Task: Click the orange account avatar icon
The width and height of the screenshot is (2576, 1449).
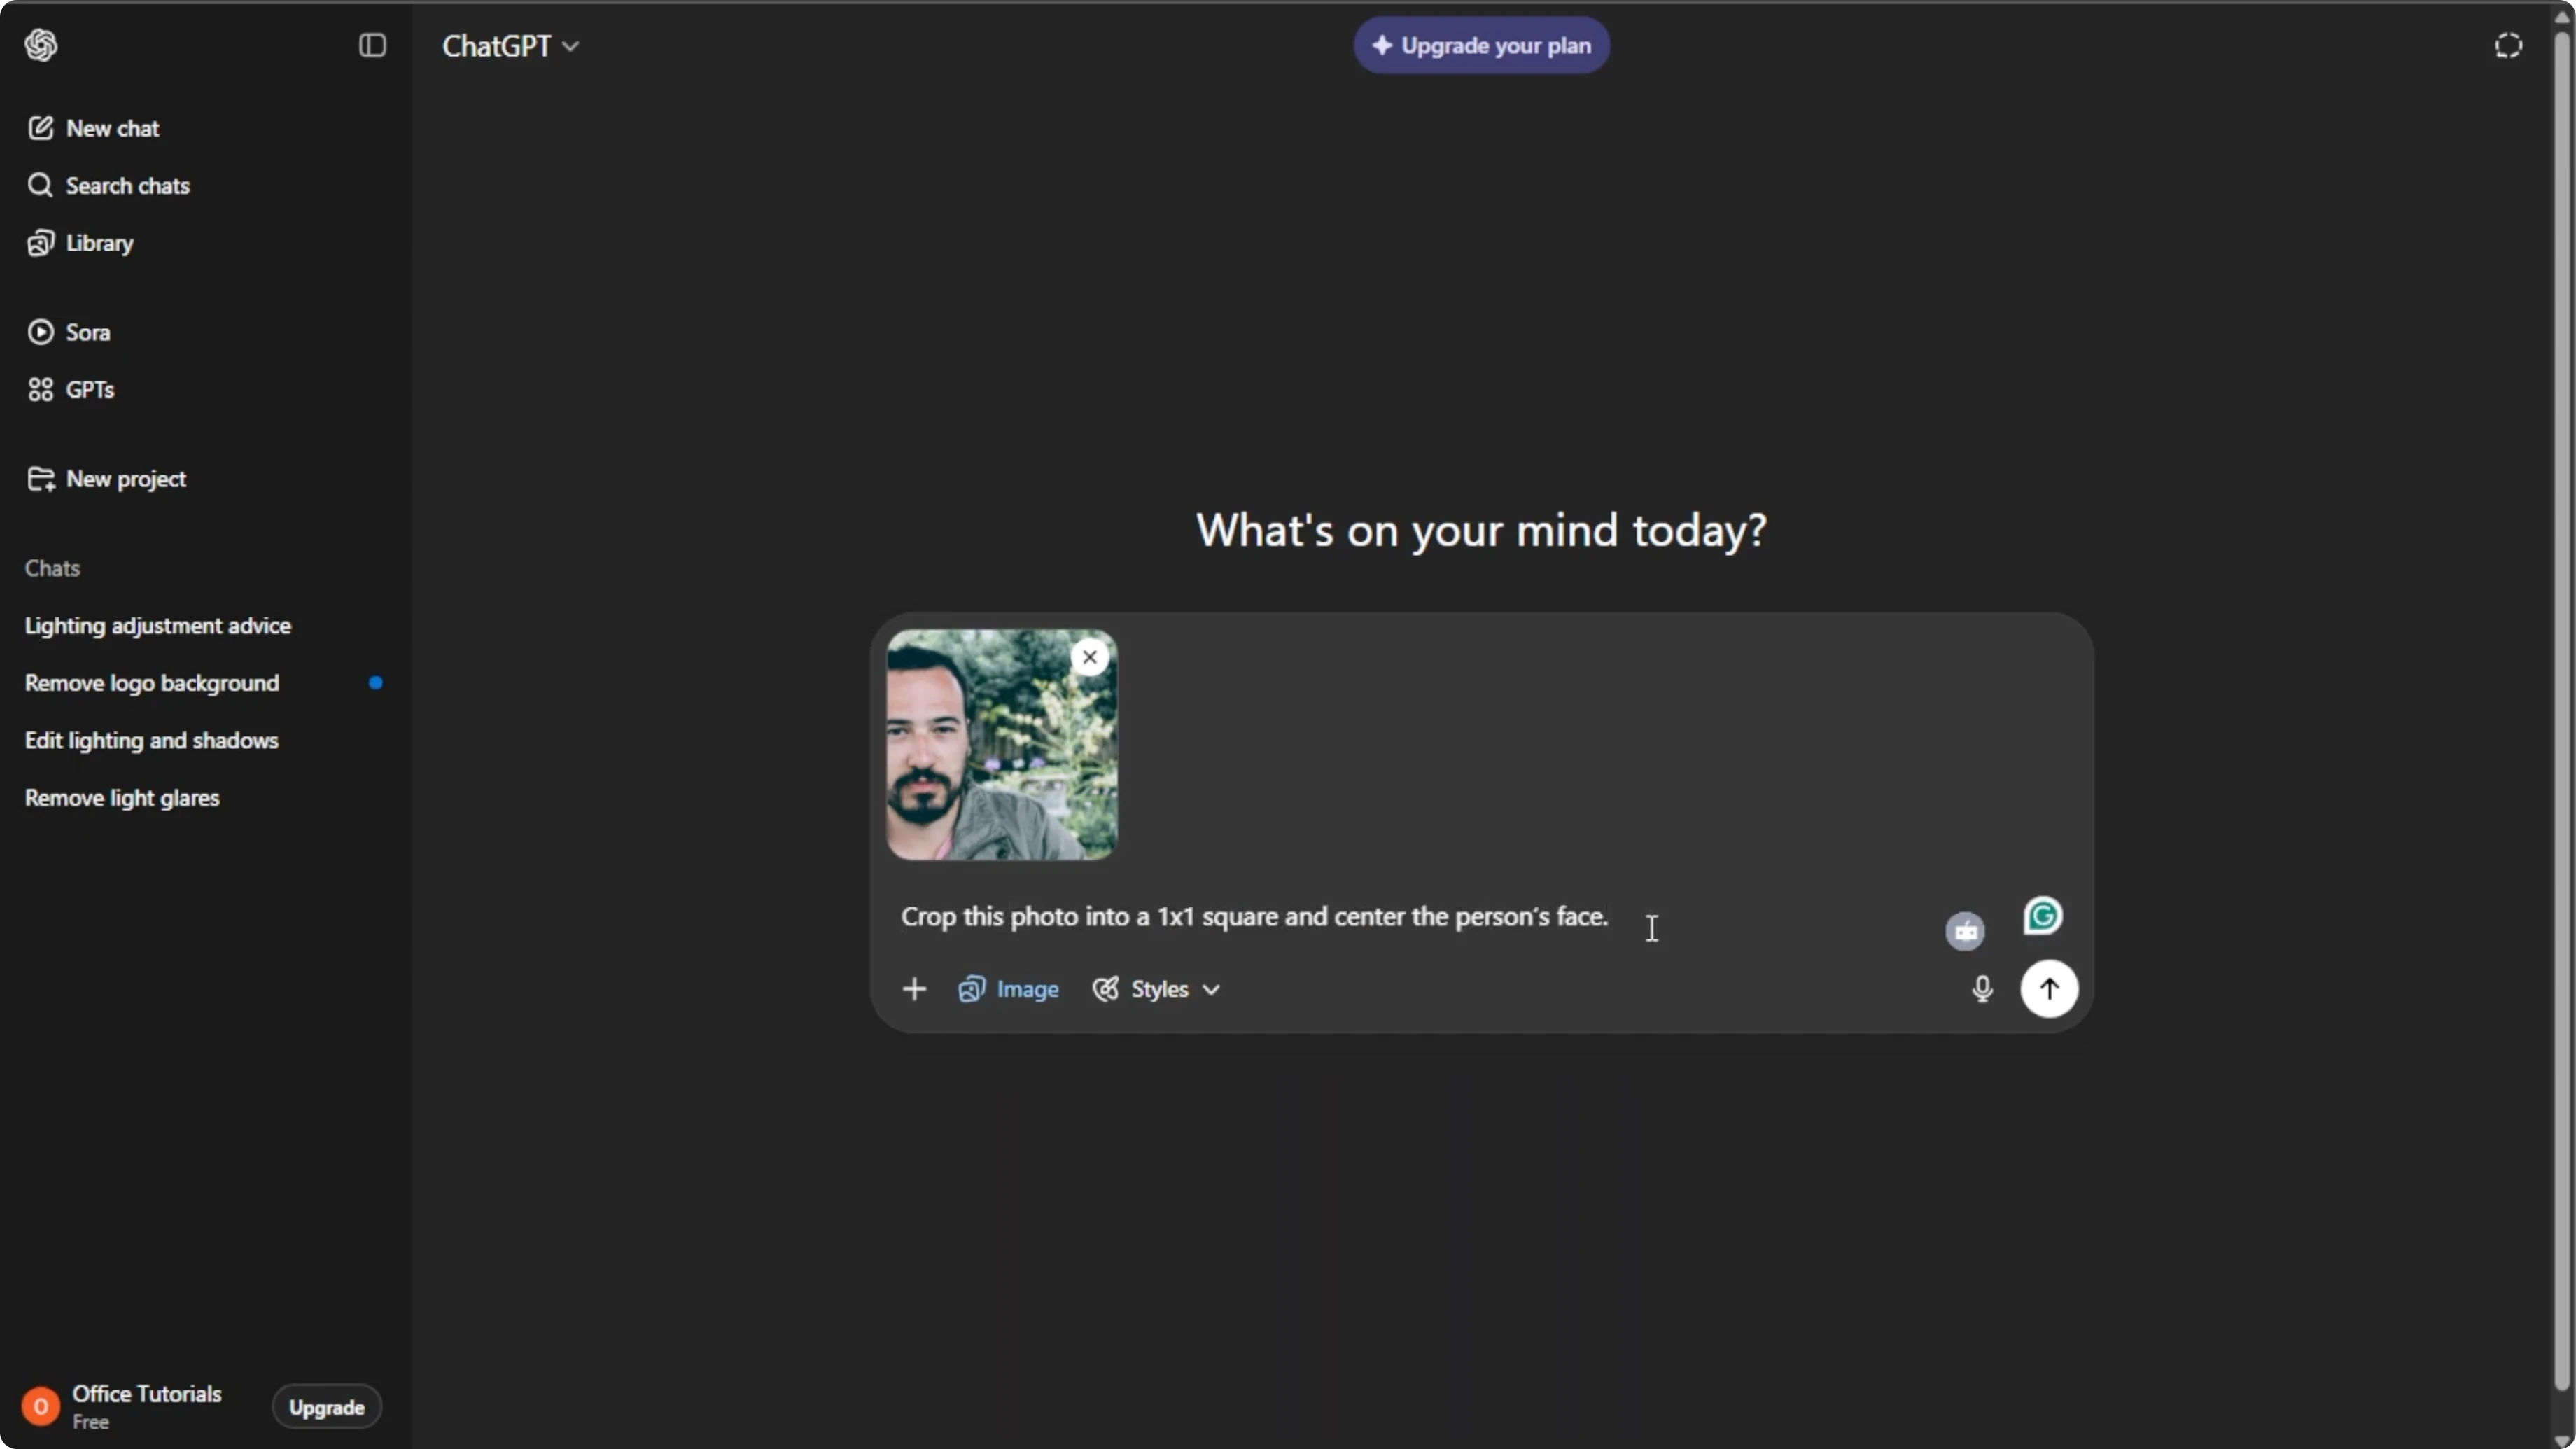Action: [41, 1407]
